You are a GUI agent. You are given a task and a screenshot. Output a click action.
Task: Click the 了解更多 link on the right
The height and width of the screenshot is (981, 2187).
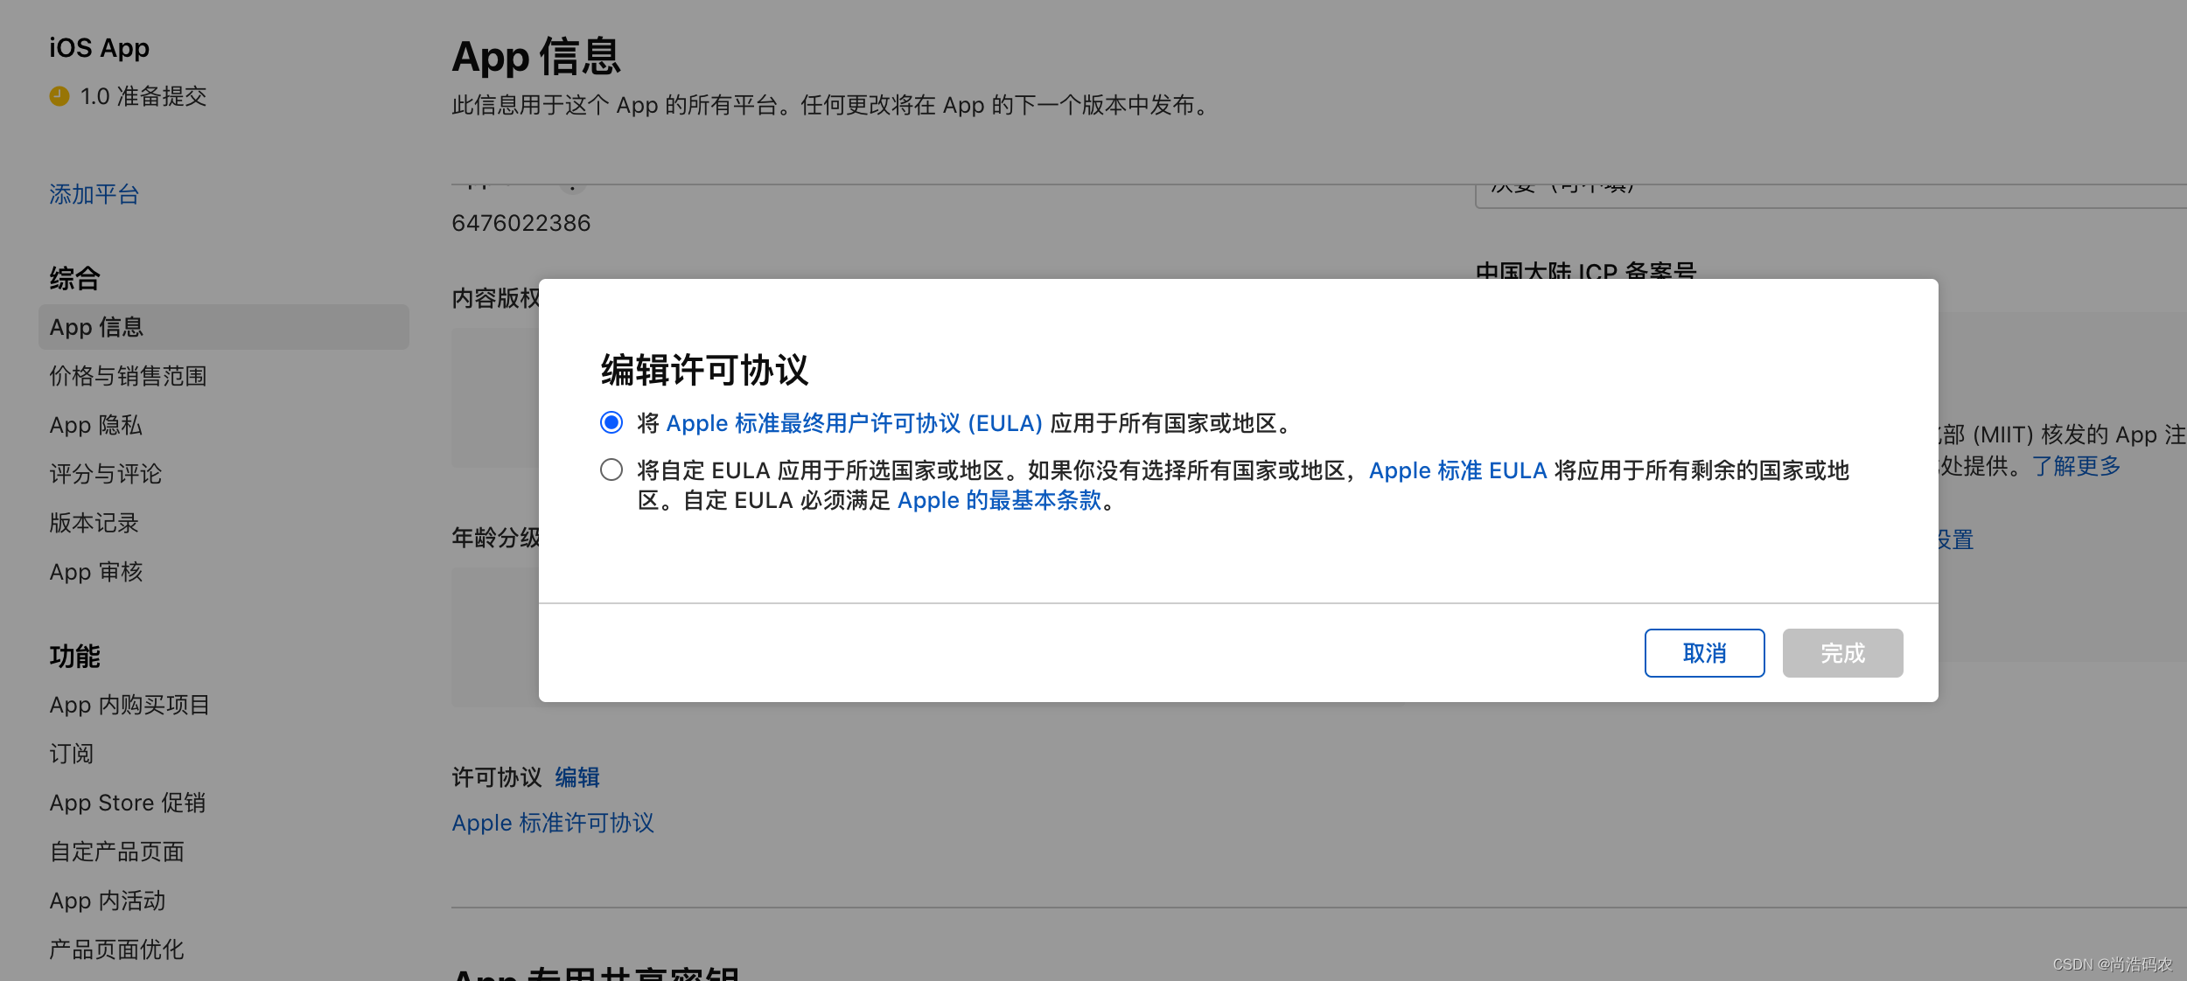[2078, 466]
